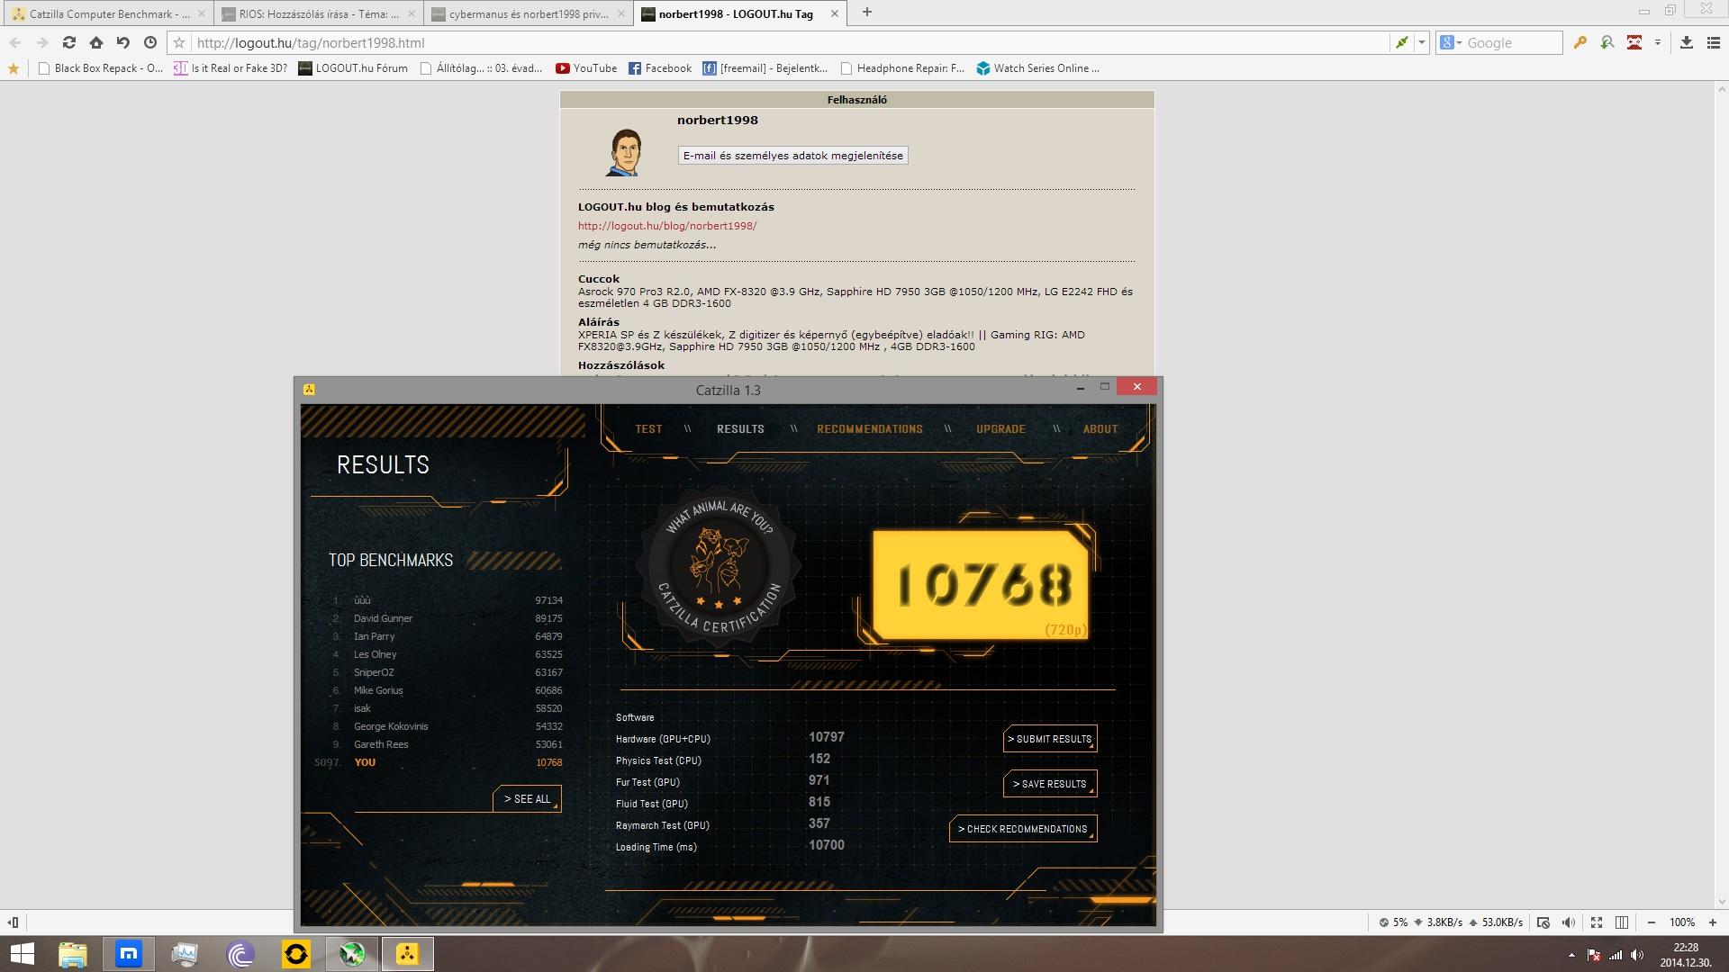Switch to cybermanus és norbert1998 tab
The height and width of the screenshot is (972, 1729).
529,13
